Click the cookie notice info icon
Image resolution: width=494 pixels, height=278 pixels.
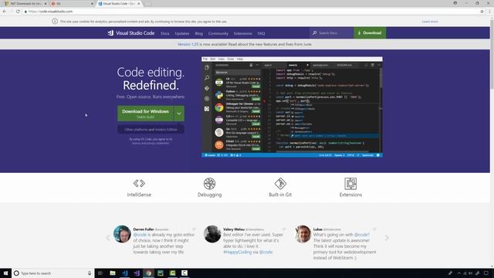coord(55,22)
